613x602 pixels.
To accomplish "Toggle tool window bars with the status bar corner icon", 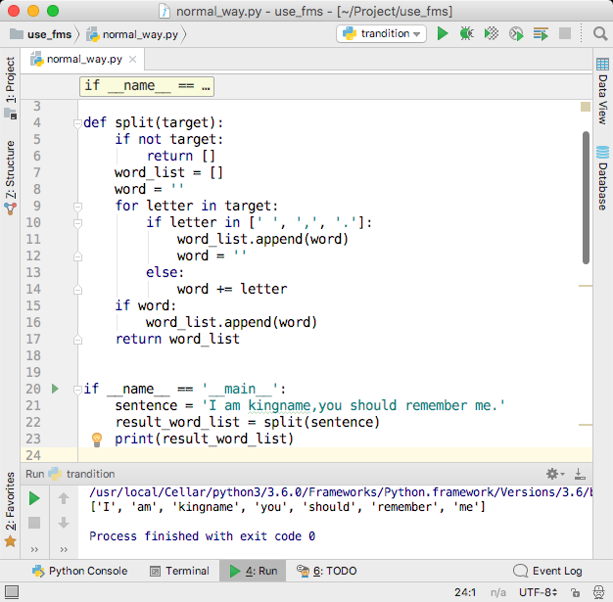I will [x=12, y=592].
